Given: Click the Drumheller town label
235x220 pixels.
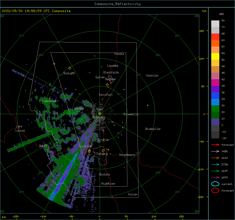Looking at the screenshot, I should (x=153, y=129).
